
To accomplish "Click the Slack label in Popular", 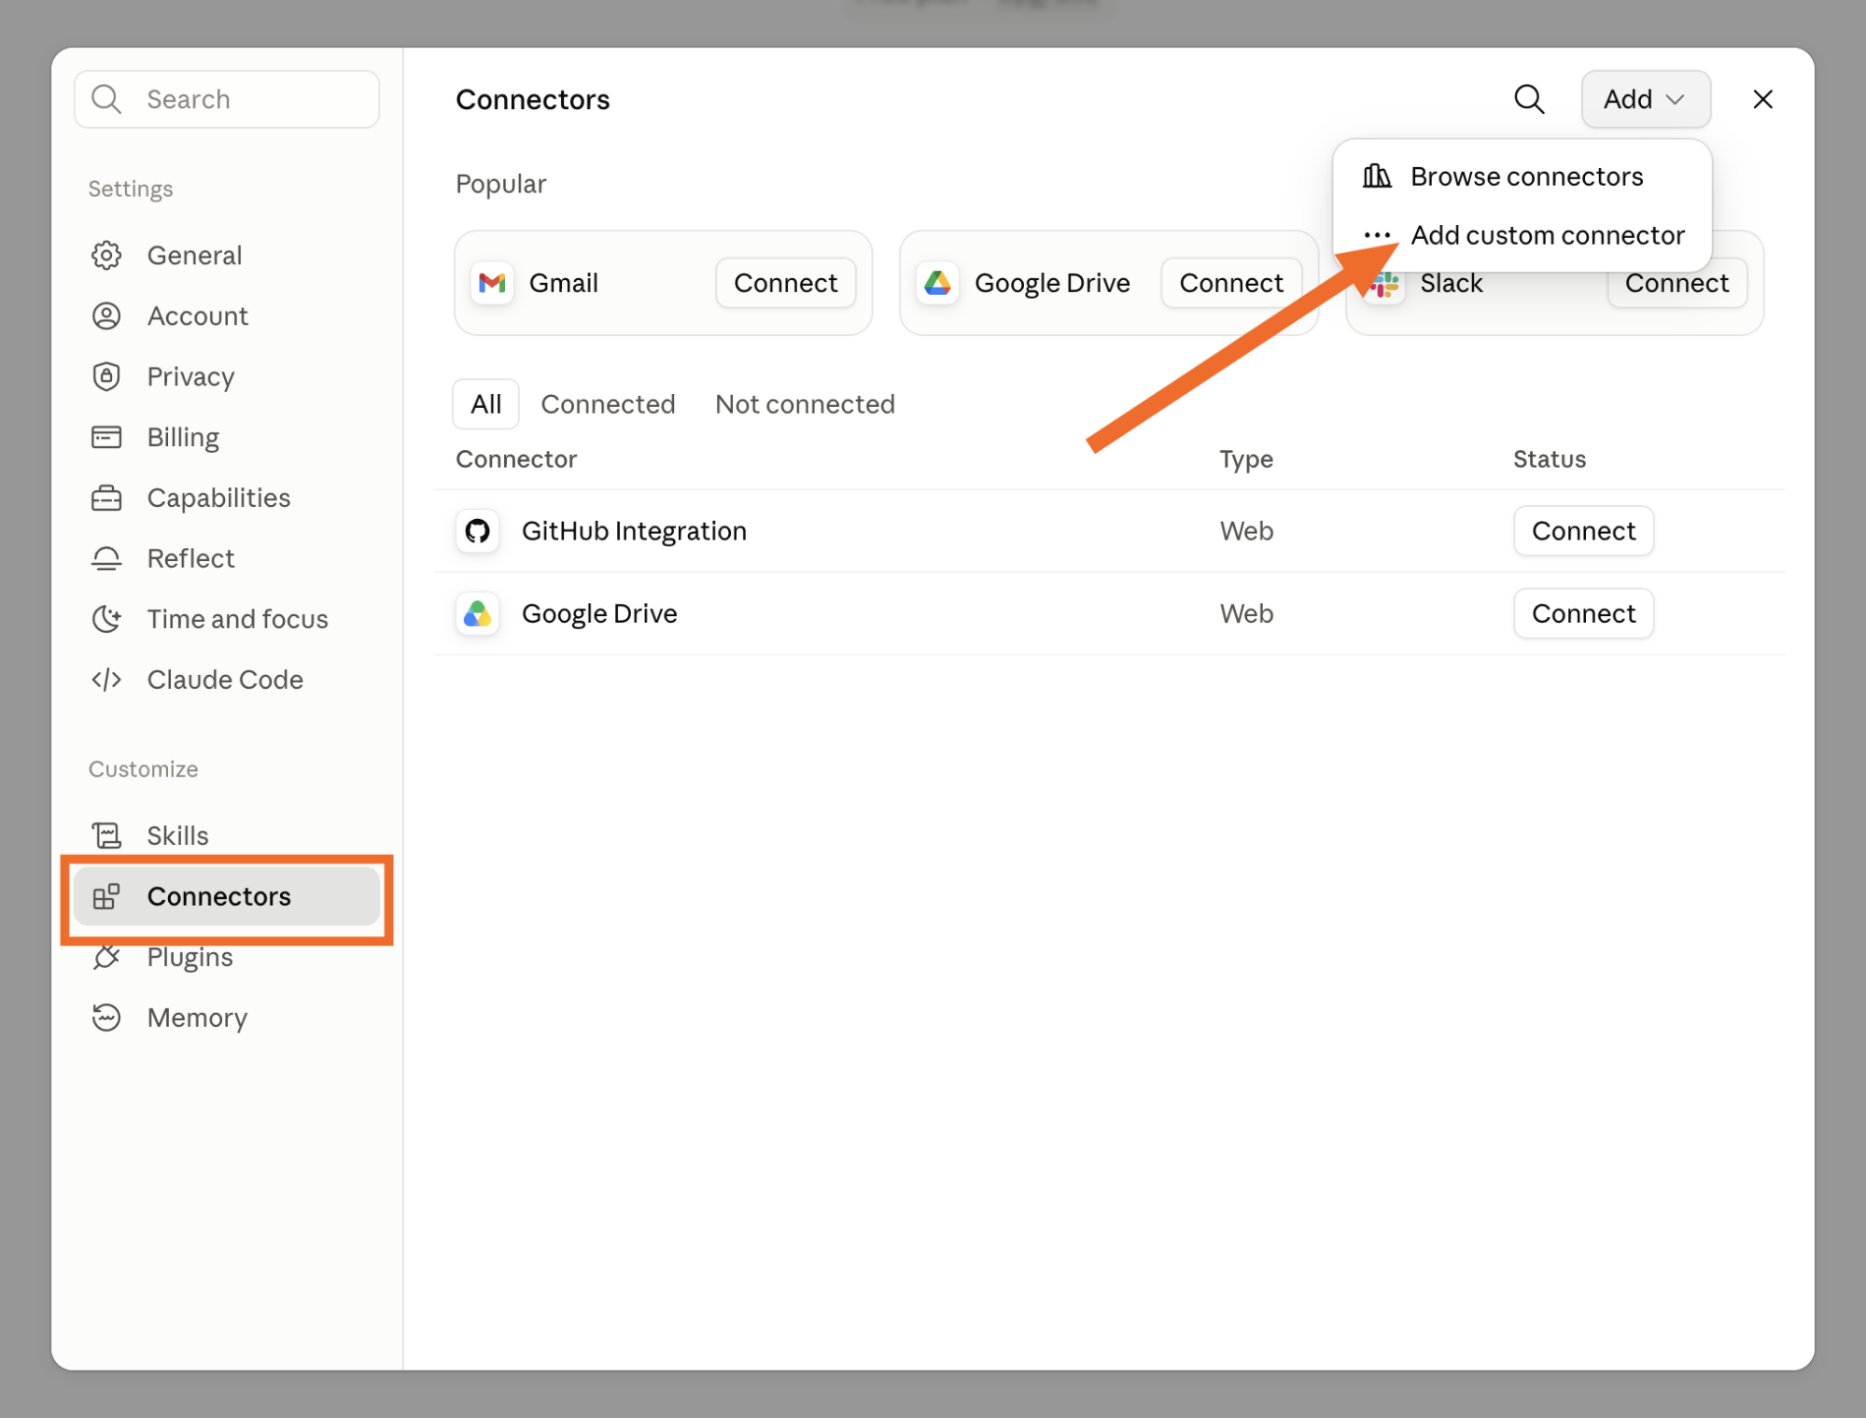I will tap(1451, 285).
